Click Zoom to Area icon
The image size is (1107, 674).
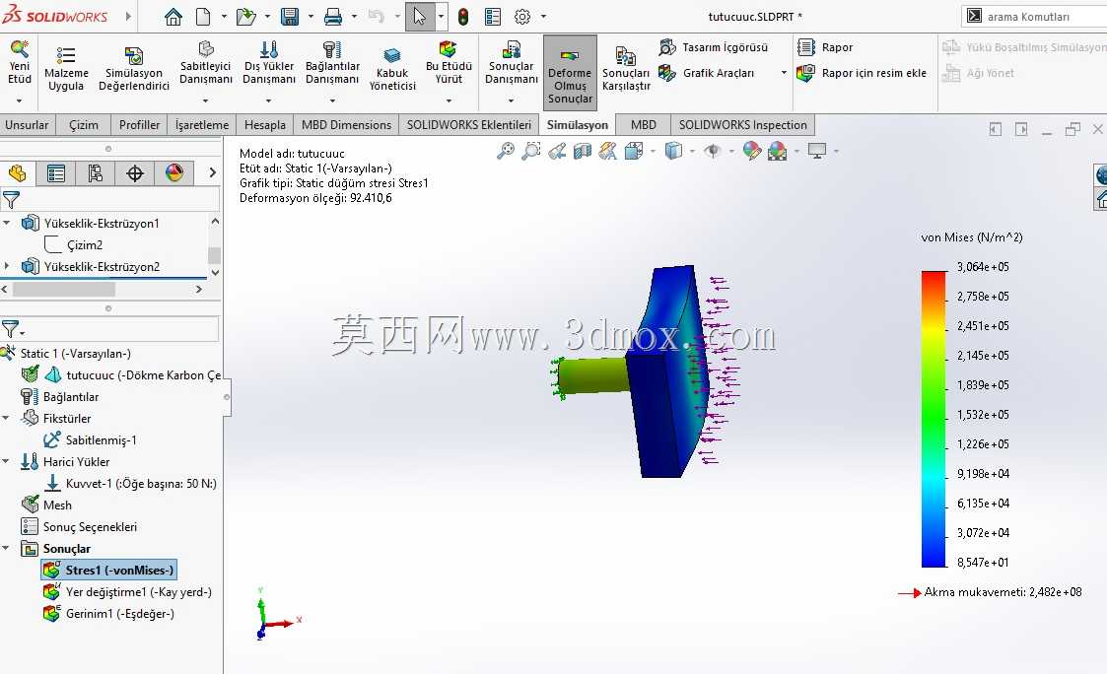[531, 151]
